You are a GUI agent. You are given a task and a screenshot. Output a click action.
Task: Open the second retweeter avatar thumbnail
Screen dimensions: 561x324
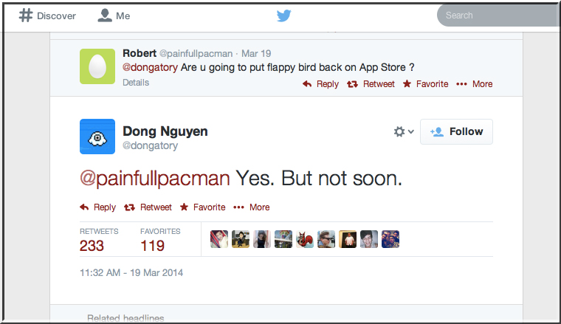(241, 239)
